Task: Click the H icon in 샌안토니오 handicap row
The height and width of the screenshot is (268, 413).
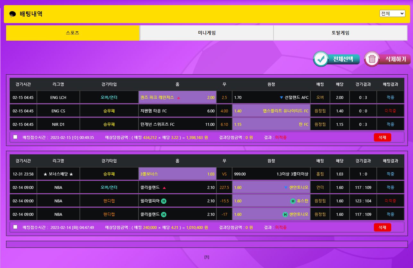Action: pyautogui.click(x=285, y=215)
